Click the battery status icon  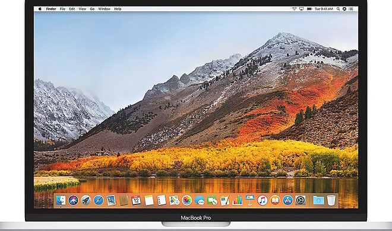[x=309, y=9]
